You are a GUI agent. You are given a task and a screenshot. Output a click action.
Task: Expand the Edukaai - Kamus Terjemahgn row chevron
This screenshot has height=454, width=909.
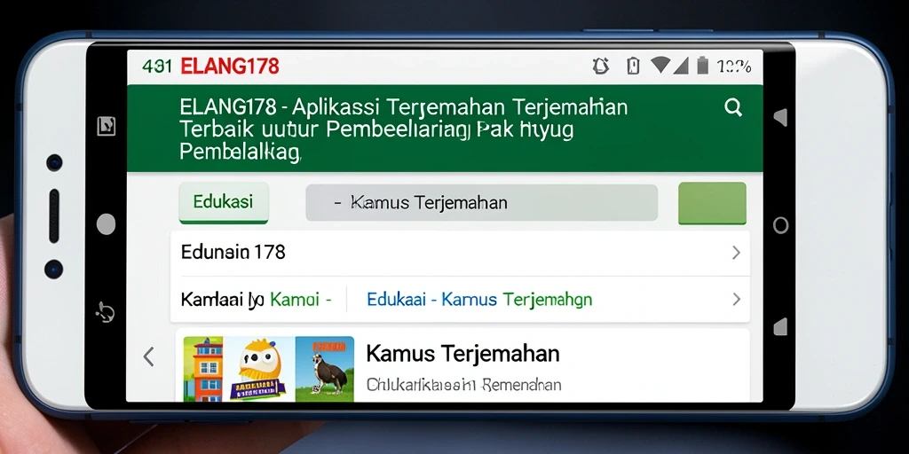coord(736,299)
